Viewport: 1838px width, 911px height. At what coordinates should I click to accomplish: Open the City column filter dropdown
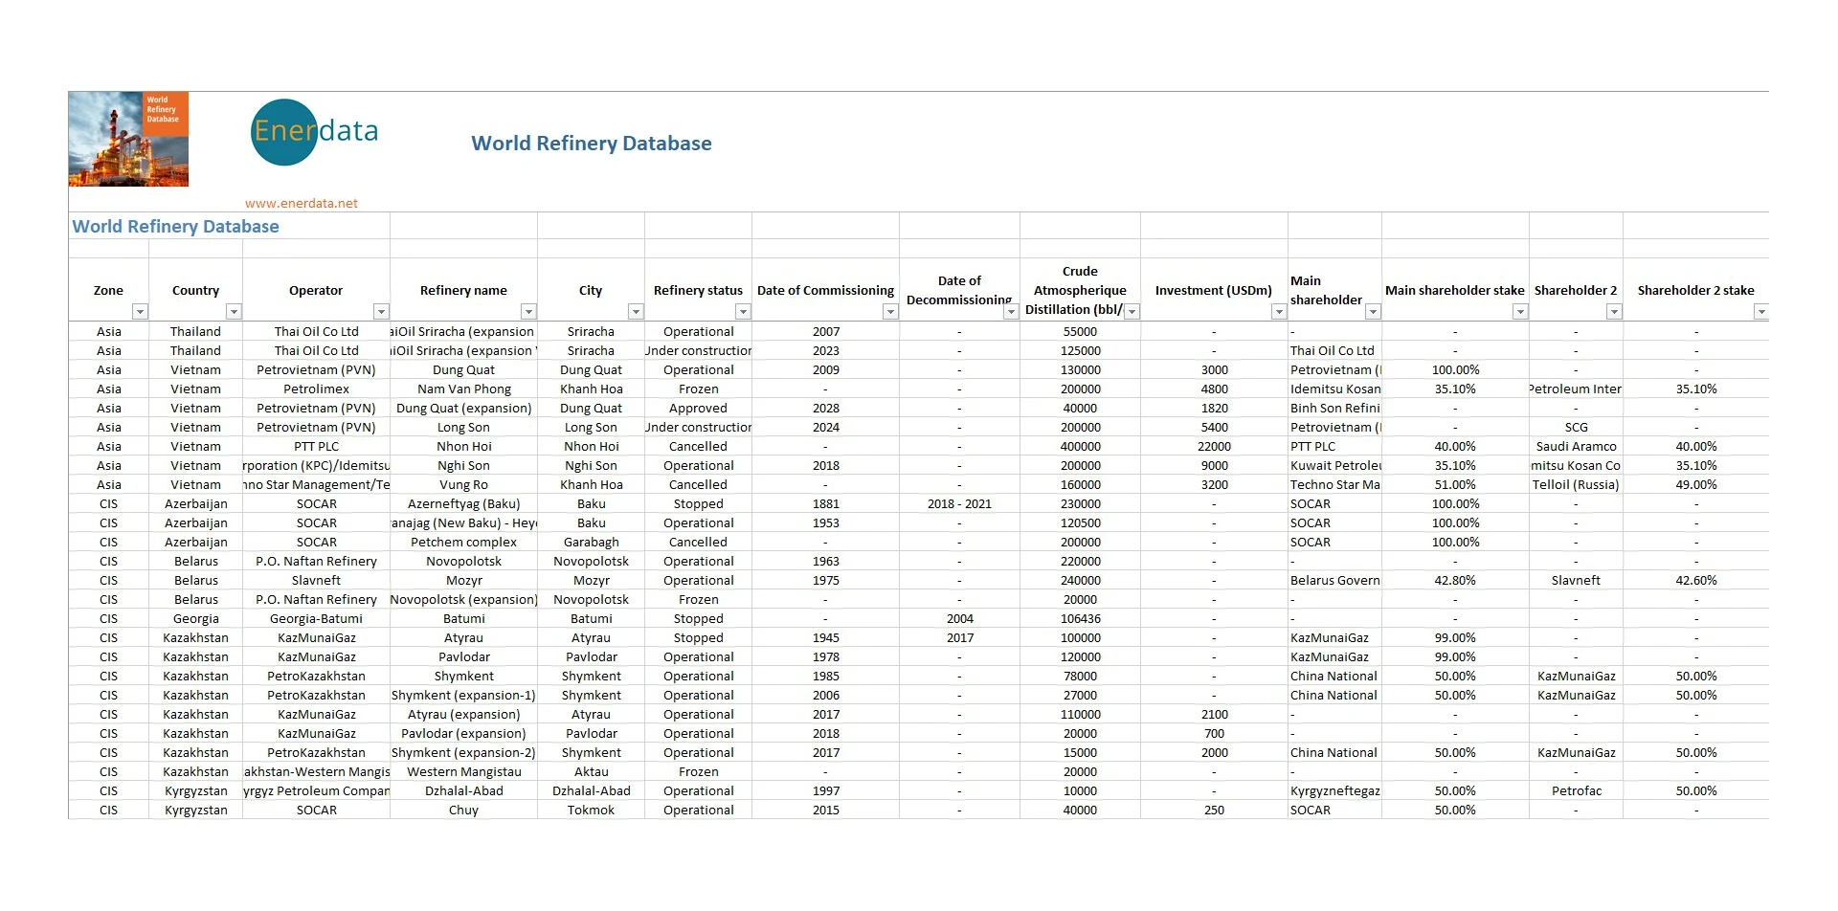[x=636, y=312]
